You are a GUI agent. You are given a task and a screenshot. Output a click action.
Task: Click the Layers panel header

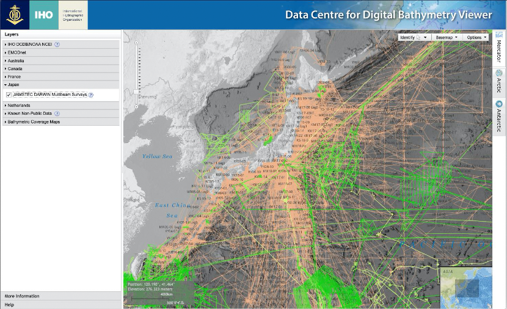click(61, 34)
